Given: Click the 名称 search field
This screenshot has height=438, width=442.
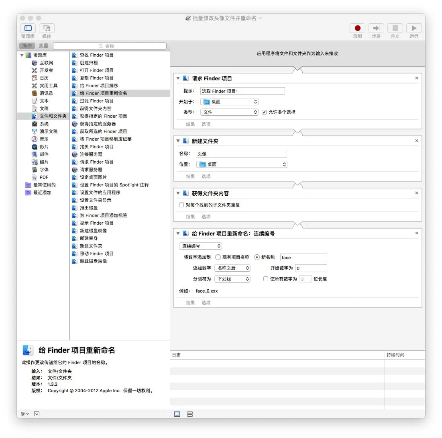Looking at the screenshot, I should [x=110, y=46].
